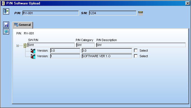The width and height of the screenshot is (191, 108).
Task: Click the SW P/N column header
Action: pyautogui.click(x=33, y=40)
